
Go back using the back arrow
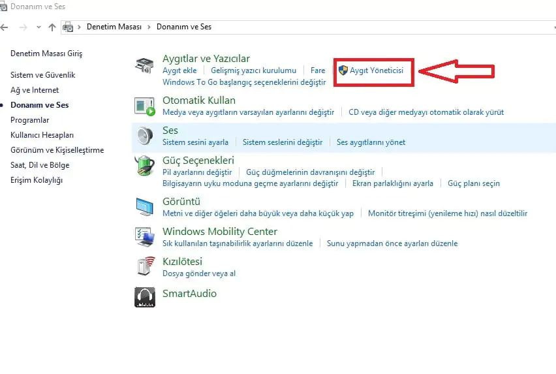(5, 27)
